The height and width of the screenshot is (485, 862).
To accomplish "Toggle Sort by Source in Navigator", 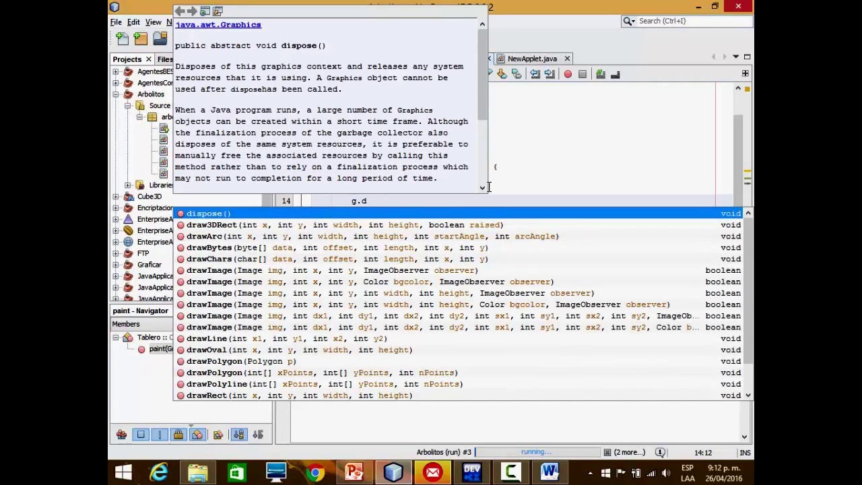I will pyautogui.click(x=259, y=434).
